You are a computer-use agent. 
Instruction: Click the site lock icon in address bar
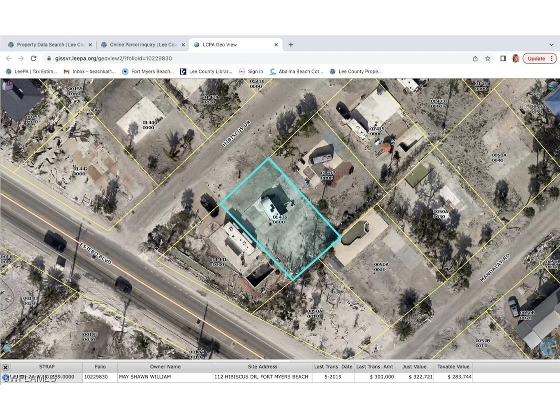tap(49, 58)
